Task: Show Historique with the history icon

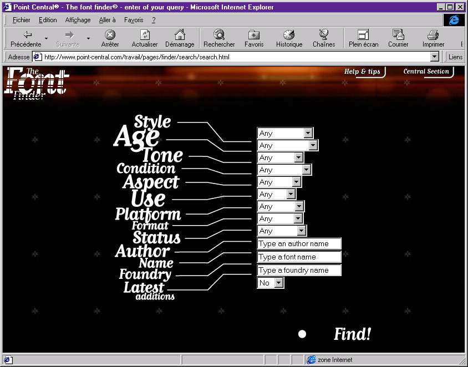Action: (289, 34)
